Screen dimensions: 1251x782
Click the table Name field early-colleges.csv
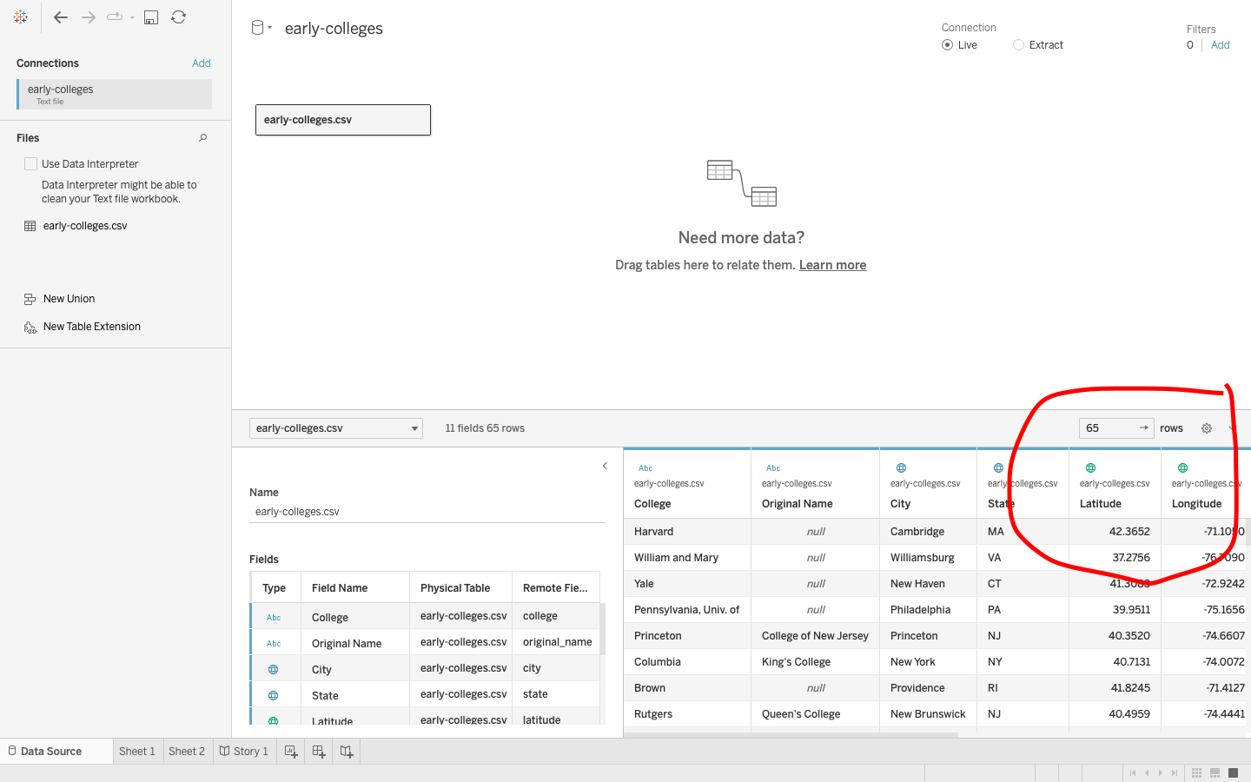(427, 512)
